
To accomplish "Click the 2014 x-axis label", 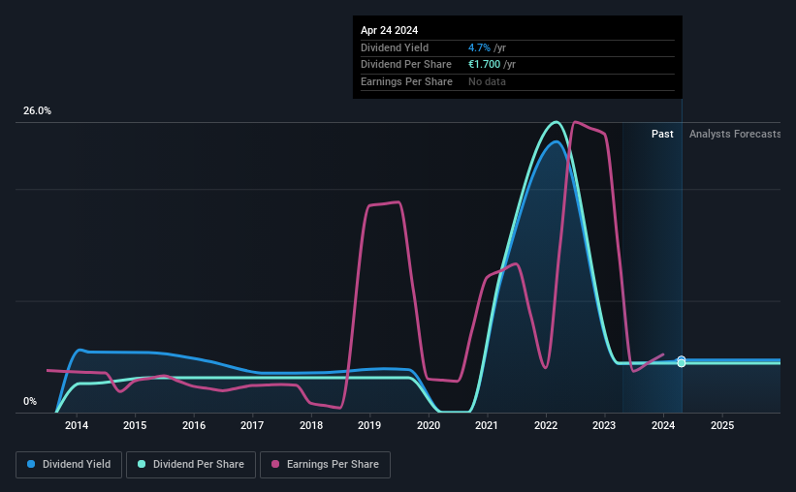I will [x=77, y=425].
